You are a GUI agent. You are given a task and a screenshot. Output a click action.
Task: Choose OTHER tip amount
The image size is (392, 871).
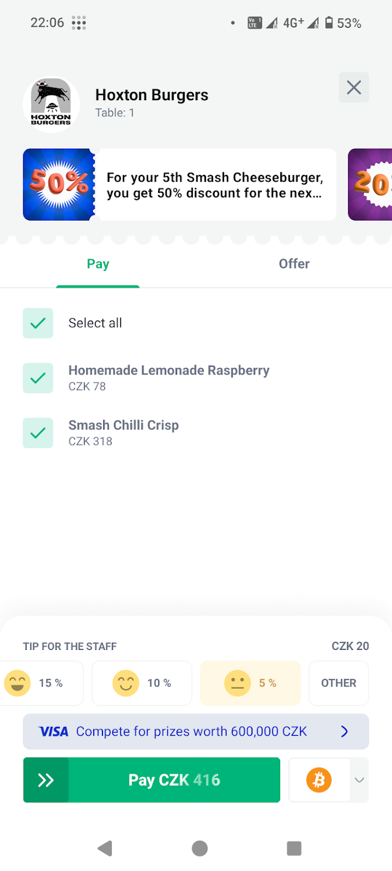pyautogui.click(x=339, y=683)
